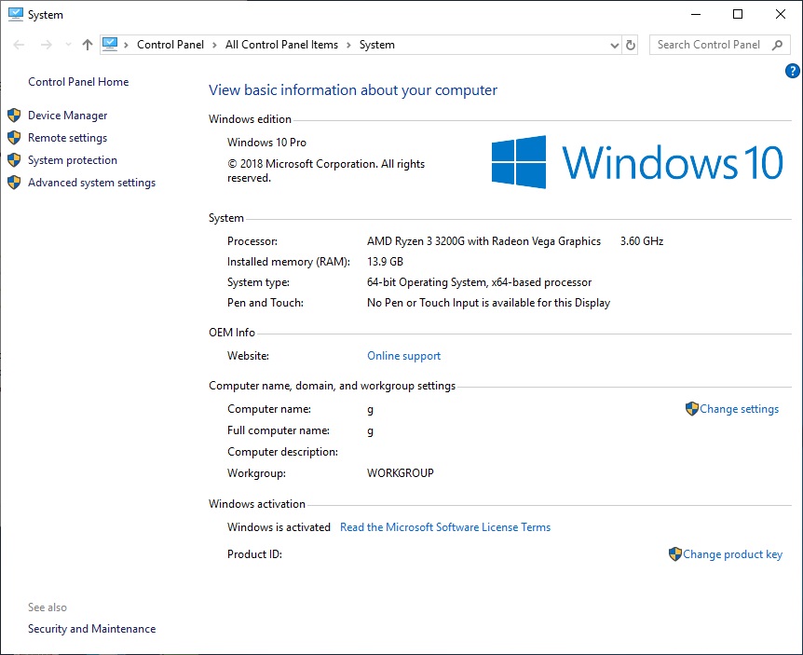Click the 13.9 GB installed memory value

[x=385, y=262]
